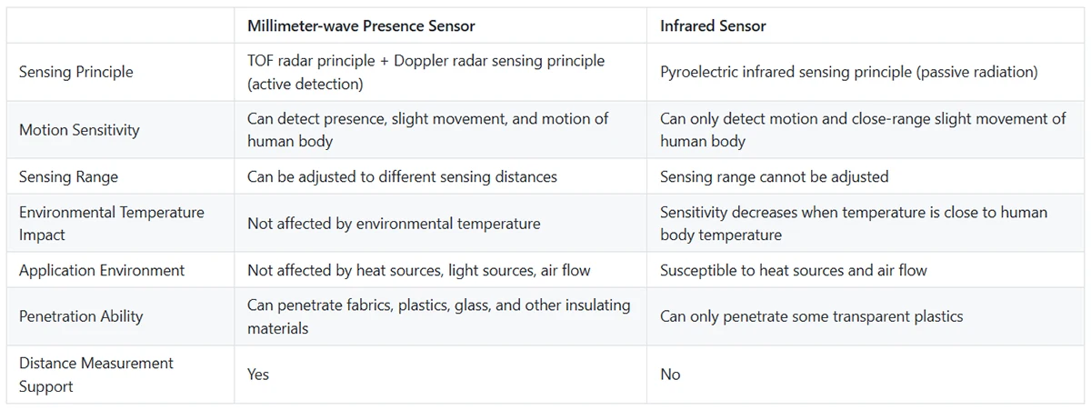The width and height of the screenshot is (1091, 410).
Task: Click the Application Environment row label
Action: click(x=102, y=270)
